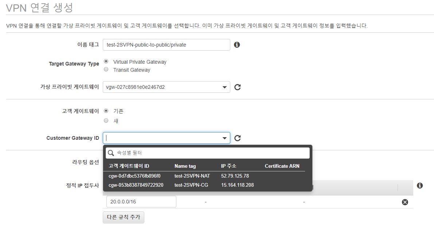Click the IP 주소 column header
This screenshot has width=434, height=238.
click(x=228, y=166)
